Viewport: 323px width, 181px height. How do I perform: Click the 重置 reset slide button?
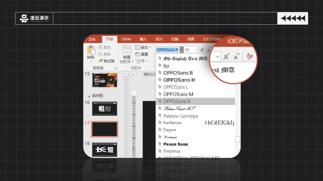point(142,54)
